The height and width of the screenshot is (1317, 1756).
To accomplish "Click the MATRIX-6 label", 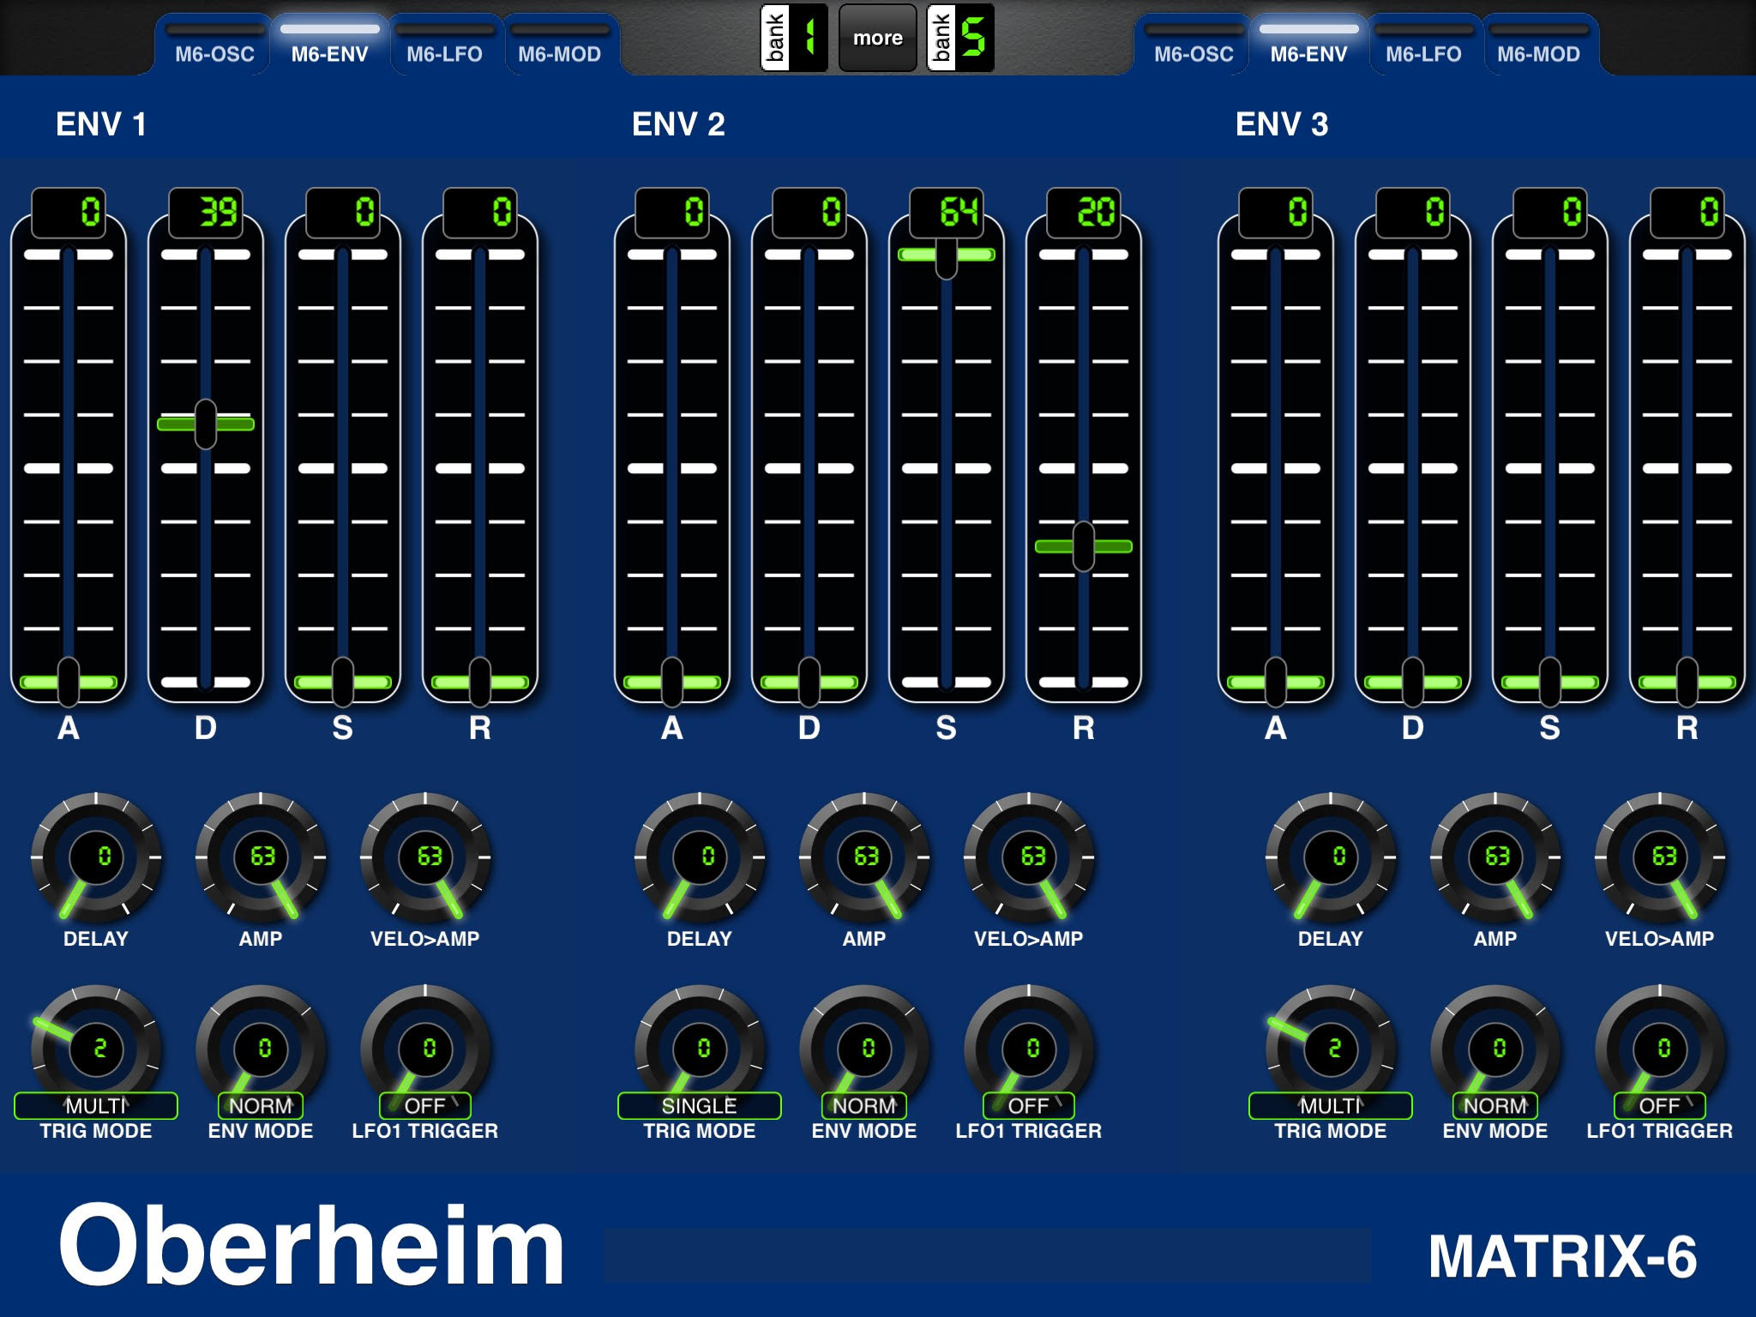I will (1562, 1257).
